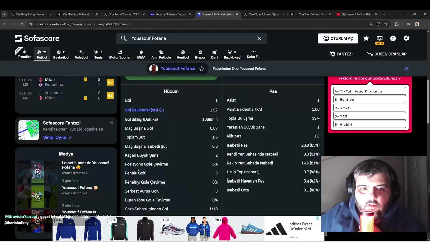430x242 pixels.
Task: Open the Basketbol sport category
Action: click(61, 54)
